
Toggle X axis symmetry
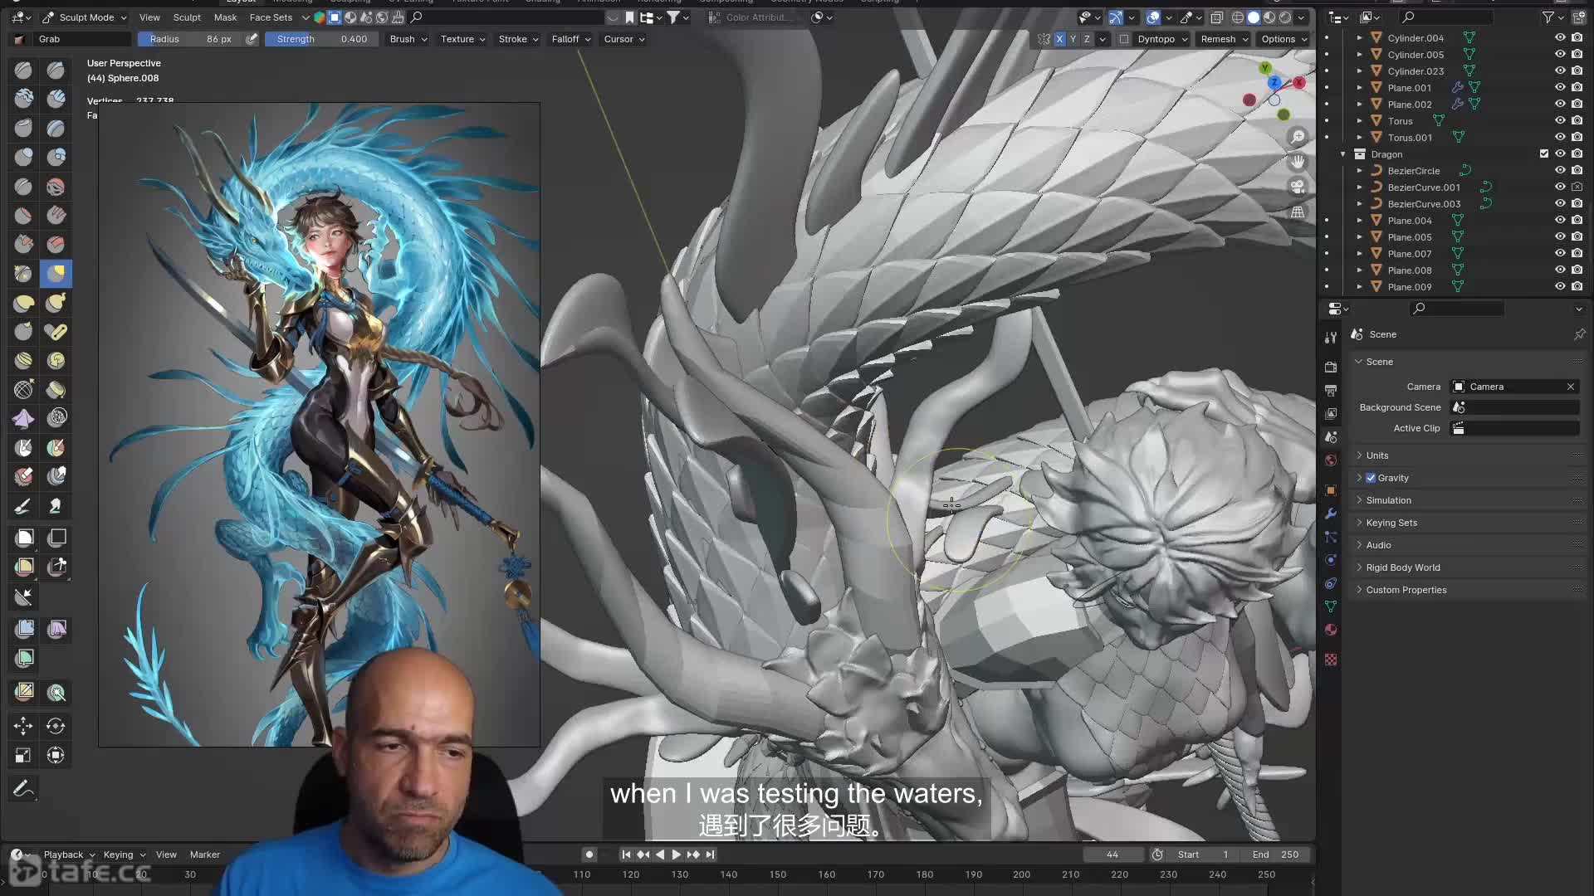pyautogui.click(x=1059, y=39)
